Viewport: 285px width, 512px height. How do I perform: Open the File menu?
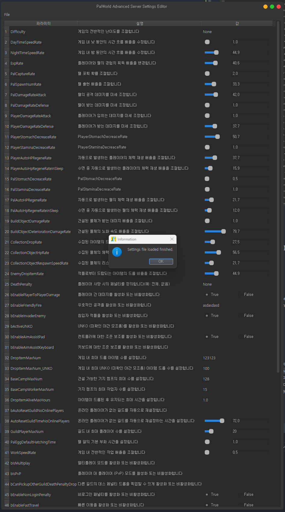(7, 14)
